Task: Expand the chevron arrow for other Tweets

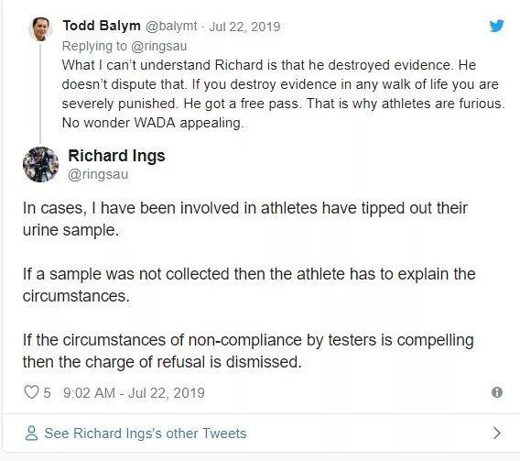Action: point(497,434)
